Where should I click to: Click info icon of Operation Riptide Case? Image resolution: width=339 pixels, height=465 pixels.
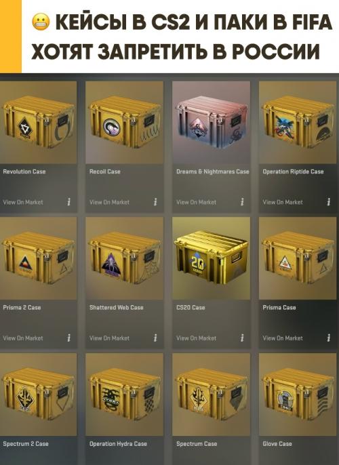coord(329,202)
